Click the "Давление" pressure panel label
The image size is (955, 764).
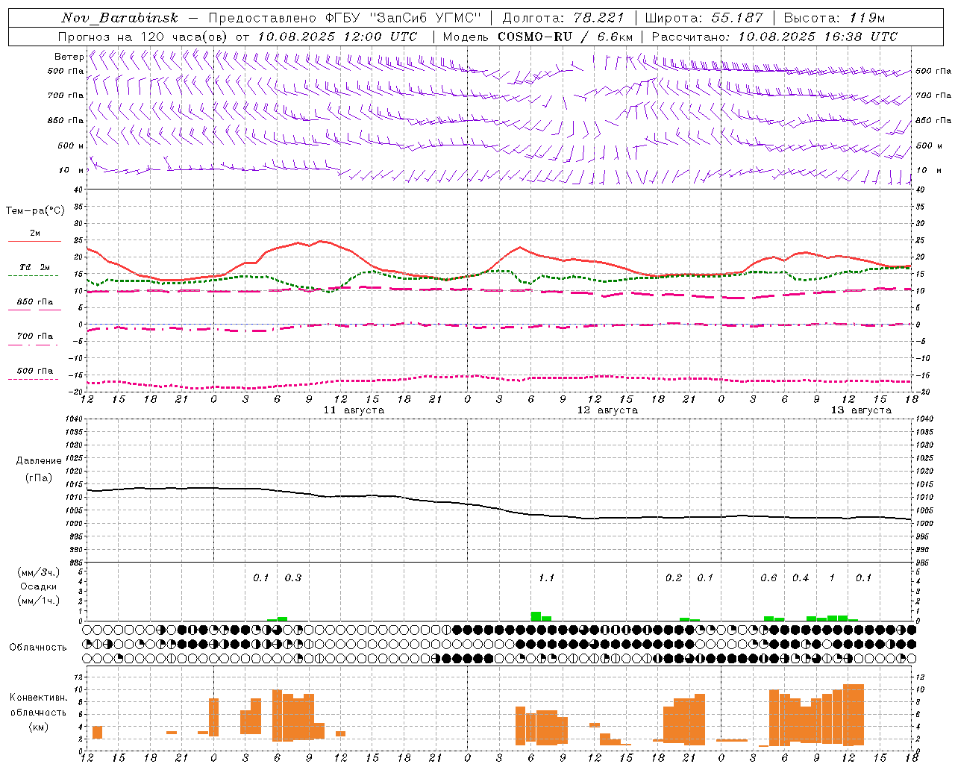(x=39, y=461)
